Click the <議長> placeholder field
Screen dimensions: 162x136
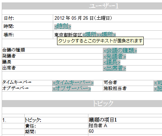tap(112, 62)
